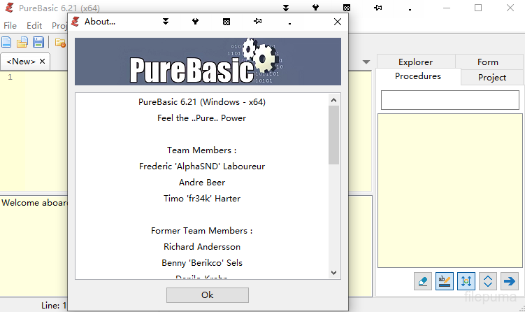
Task: Click the New file toolbar icon
Action: (7, 43)
